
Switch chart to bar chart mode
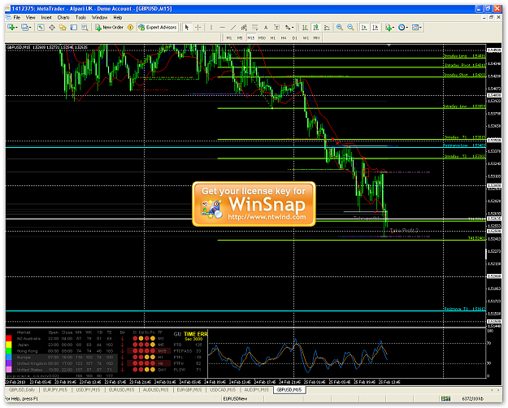click(x=305, y=28)
